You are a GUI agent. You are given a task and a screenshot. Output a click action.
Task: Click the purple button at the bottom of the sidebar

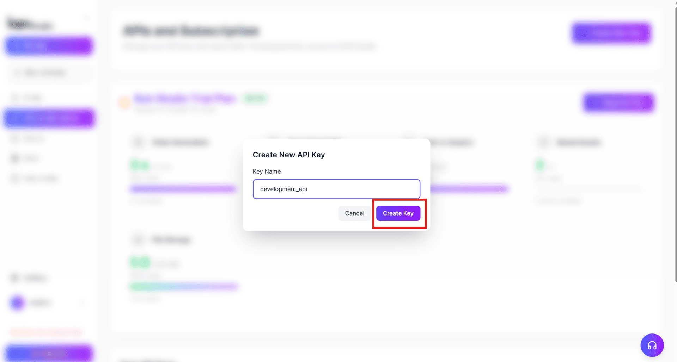tap(49, 353)
